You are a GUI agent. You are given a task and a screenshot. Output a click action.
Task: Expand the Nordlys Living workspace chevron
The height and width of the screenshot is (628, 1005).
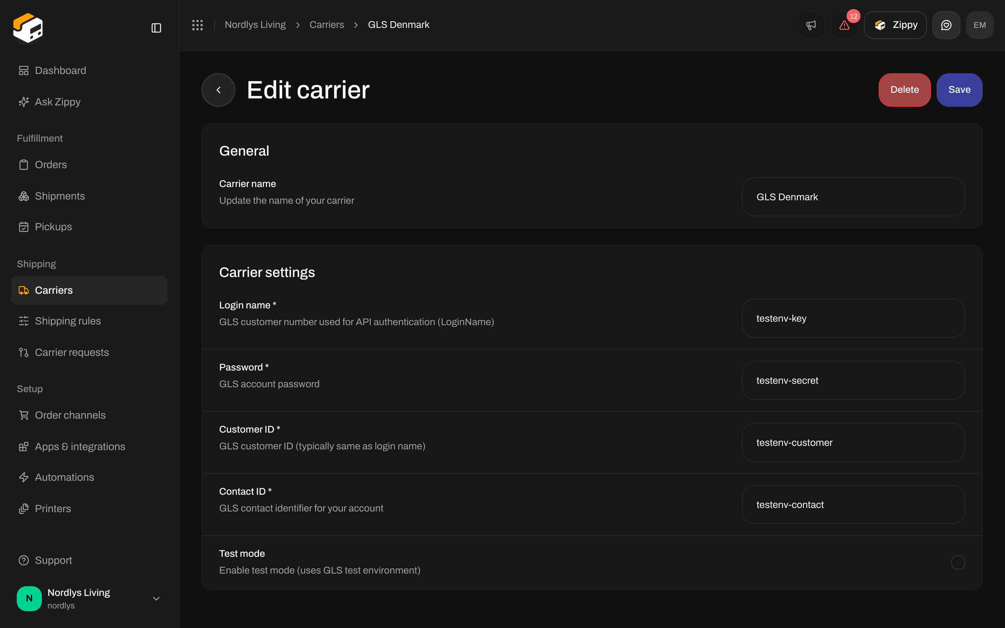[156, 598]
